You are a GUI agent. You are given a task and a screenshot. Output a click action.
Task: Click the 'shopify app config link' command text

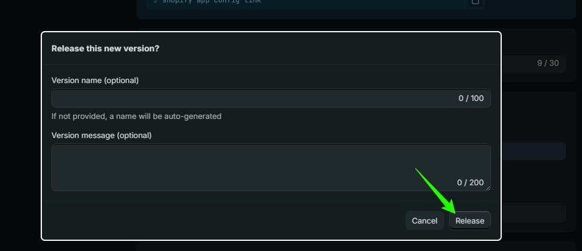tap(211, 1)
